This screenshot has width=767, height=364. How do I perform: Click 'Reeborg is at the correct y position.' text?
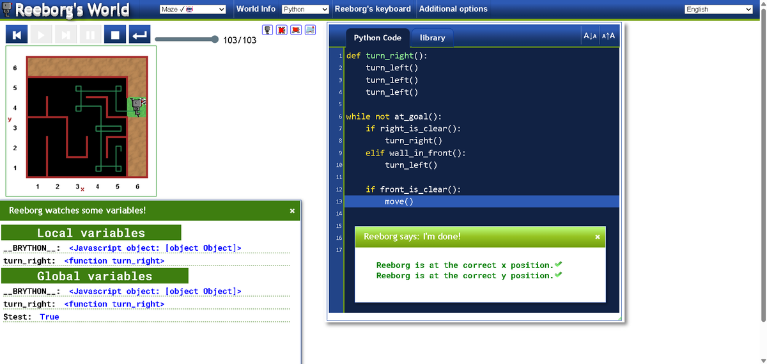click(464, 276)
